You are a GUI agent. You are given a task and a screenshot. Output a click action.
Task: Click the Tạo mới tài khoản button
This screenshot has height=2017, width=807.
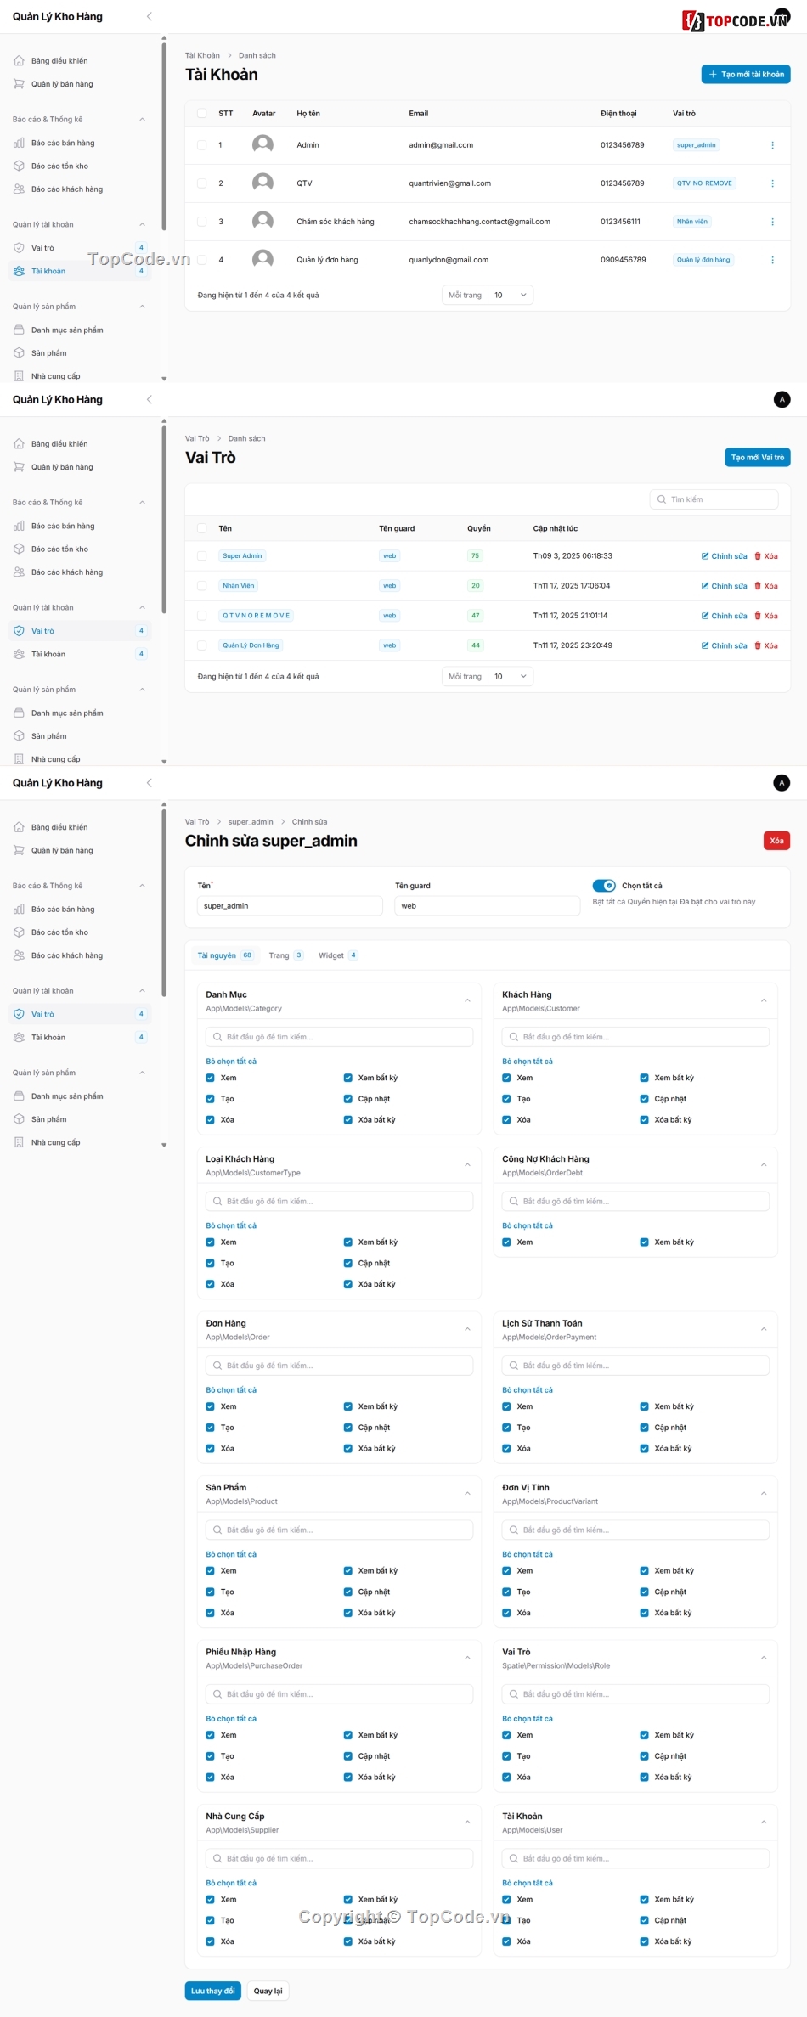tap(746, 75)
